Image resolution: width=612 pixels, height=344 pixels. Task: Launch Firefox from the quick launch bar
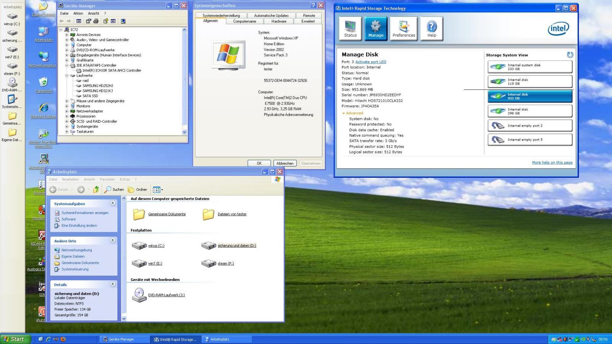(x=63, y=339)
